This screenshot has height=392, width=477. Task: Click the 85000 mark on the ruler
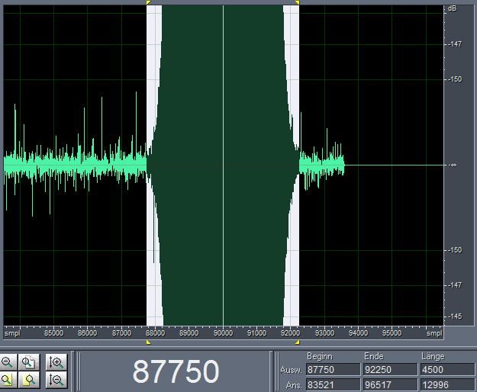pos(54,333)
